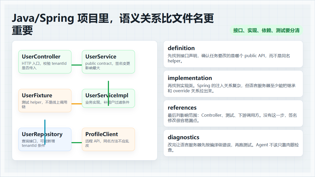Screen dimensions: 315x177
Task: Click the green connector between UserRepository and ProfileClient
Action: click(x=77, y=143)
